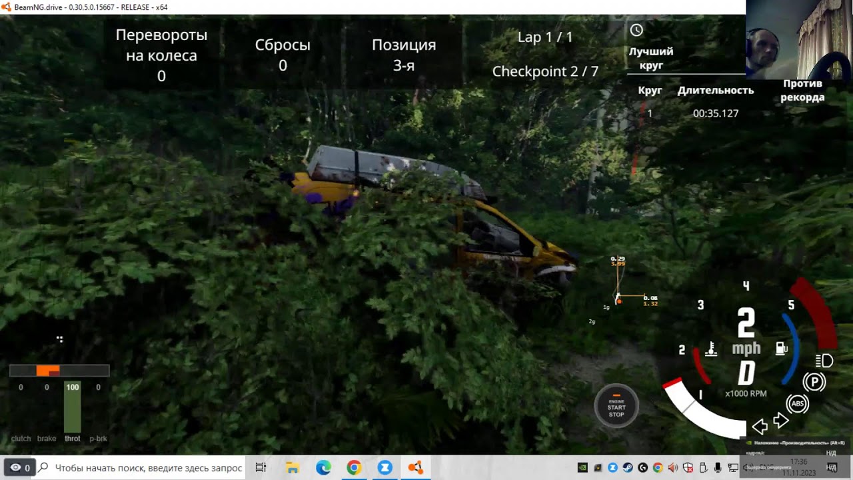This screenshot has width=853, height=480.
Task: Click the Lap 1 / 1 text
Action: (545, 37)
